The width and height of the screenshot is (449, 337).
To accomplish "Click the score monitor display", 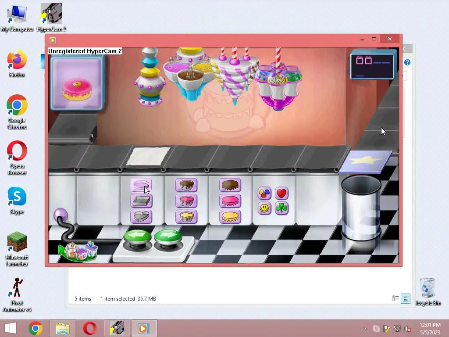I will [x=372, y=65].
